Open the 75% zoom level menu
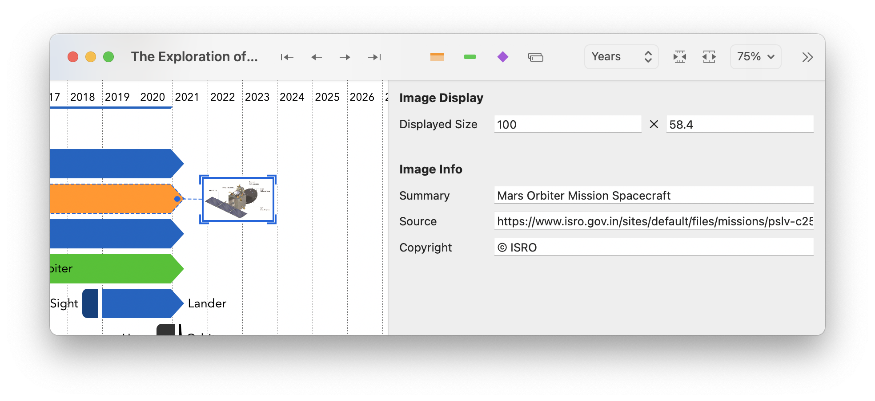 [x=755, y=57]
